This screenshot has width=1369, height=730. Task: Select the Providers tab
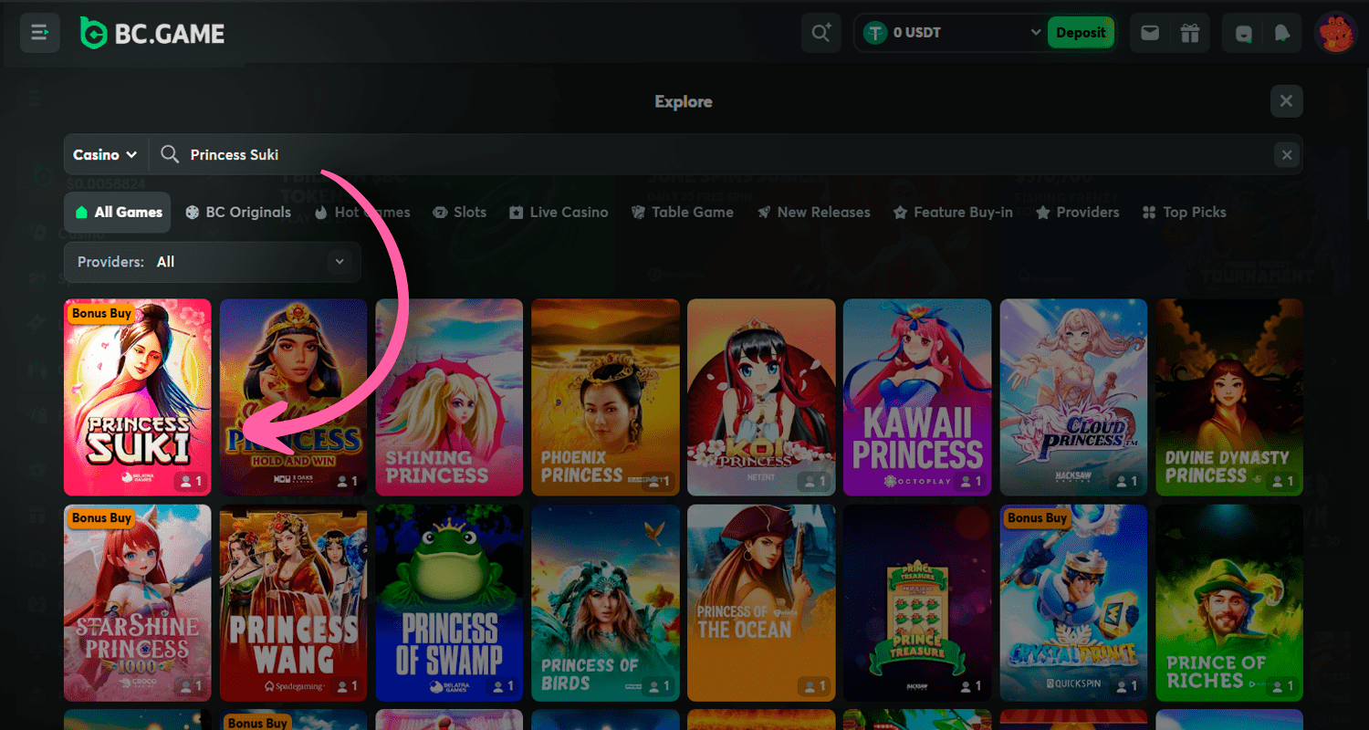[x=1078, y=212]
